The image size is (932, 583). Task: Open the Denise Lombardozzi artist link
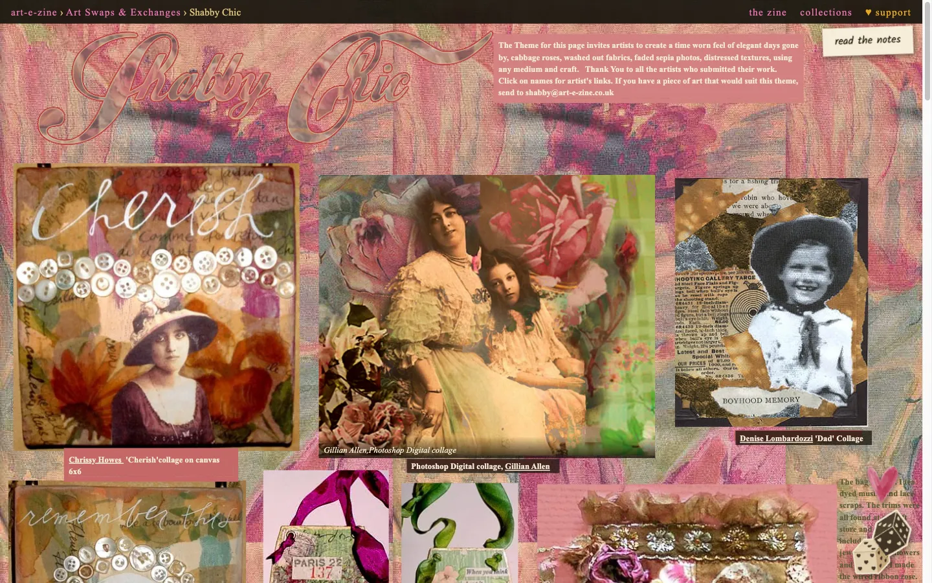click(x=776, y=439)
